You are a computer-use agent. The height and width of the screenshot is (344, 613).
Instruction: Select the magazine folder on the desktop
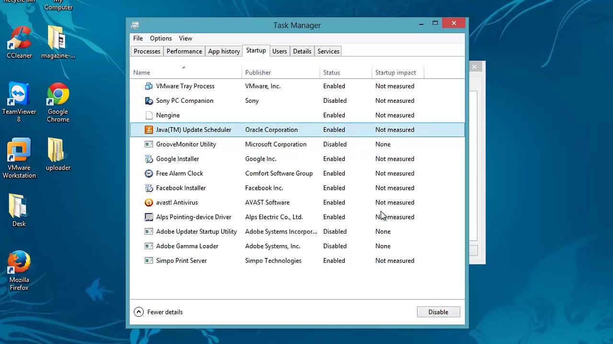point(58,43)
